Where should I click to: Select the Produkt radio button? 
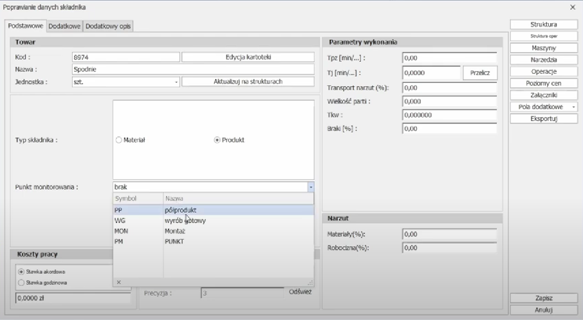pyautogui.click(x=217, y=139)
